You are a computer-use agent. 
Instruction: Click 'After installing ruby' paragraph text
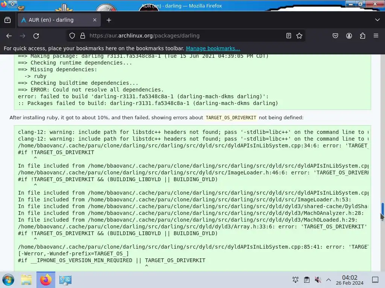coord(156,117)
